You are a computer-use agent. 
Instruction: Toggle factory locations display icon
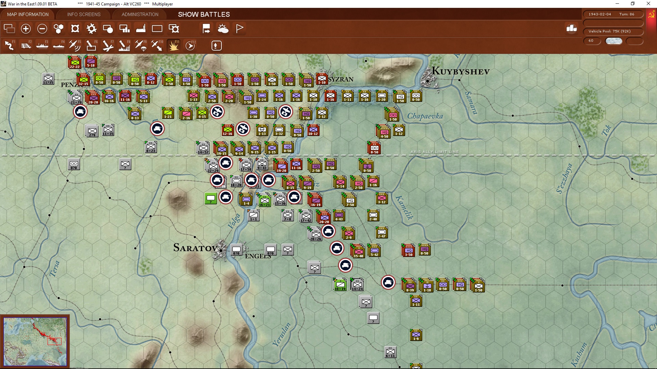pyautogui.click(x=141, y=29)
